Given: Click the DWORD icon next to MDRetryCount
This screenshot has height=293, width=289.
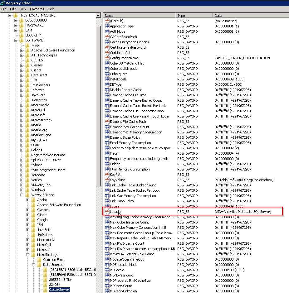Looking at the screenshot, I should (107, 286).
